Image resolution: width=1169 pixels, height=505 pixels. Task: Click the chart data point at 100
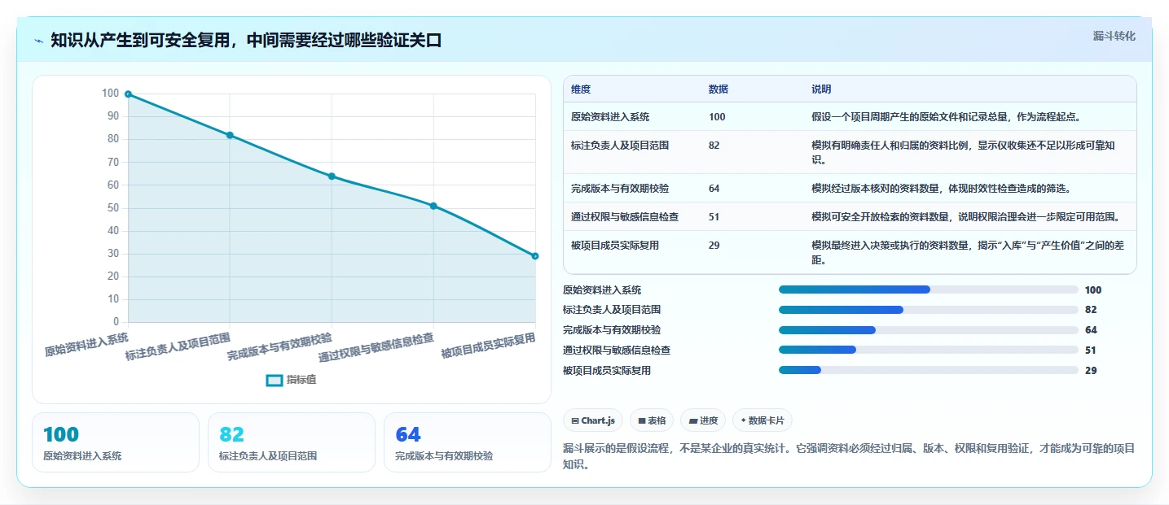[128, 94]
